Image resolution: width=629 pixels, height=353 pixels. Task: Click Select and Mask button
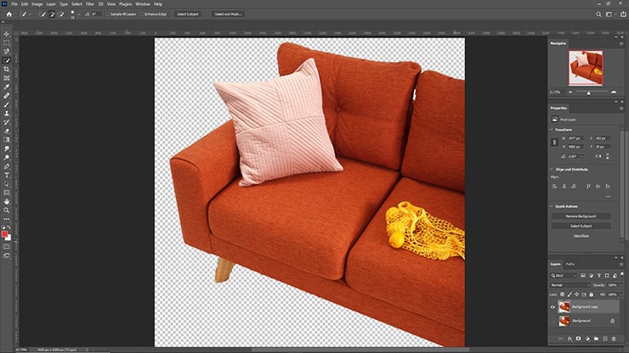[229, 14]
